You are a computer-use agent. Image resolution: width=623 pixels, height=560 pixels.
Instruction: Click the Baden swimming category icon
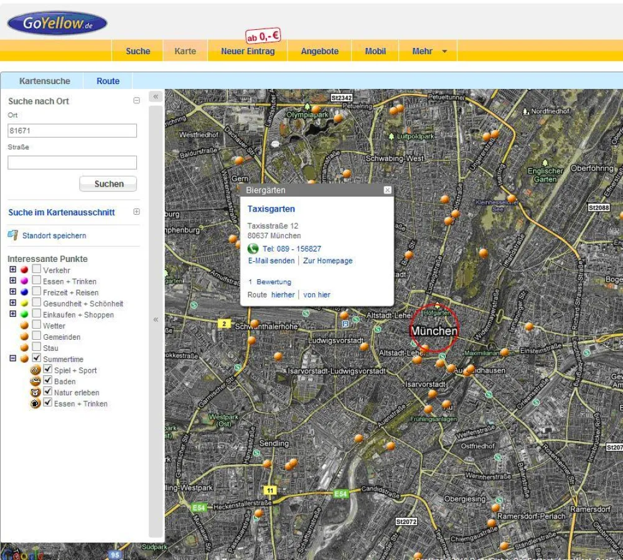35,381
